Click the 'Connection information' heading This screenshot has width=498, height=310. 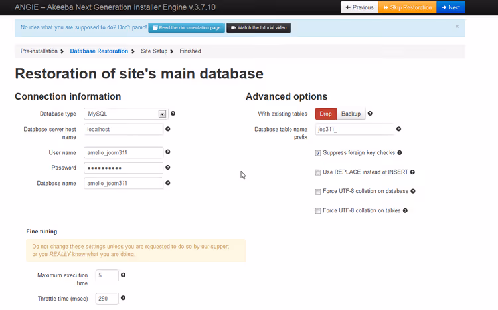coord(68,96)
